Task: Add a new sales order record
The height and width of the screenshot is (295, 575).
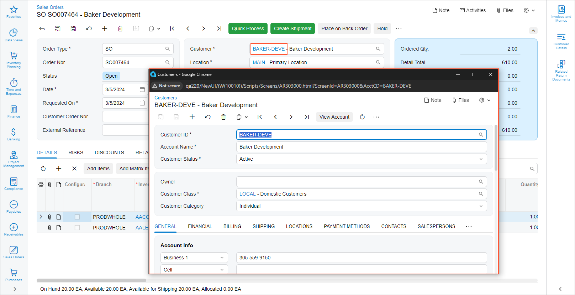Action: (x=105, y=29)
